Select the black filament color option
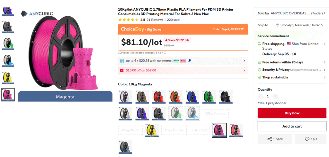The width and height of the screenshot is (329, 157). [226, 97]
